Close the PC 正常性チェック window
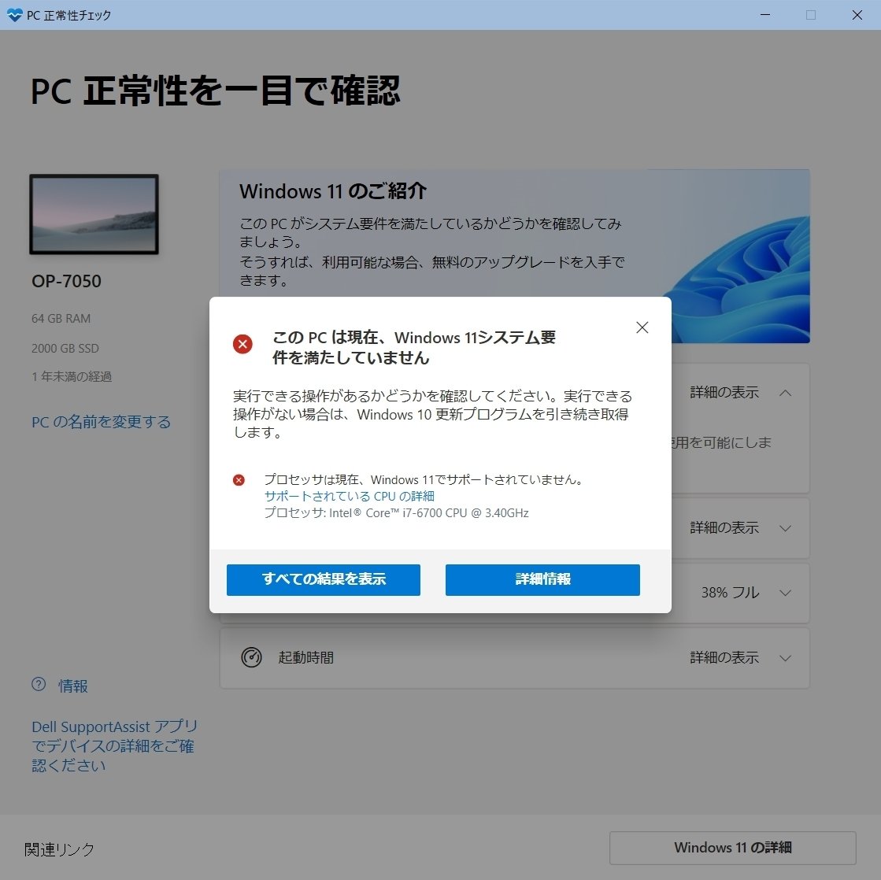The width and height of the screenshot is (881, 880). tap(857, 15)
